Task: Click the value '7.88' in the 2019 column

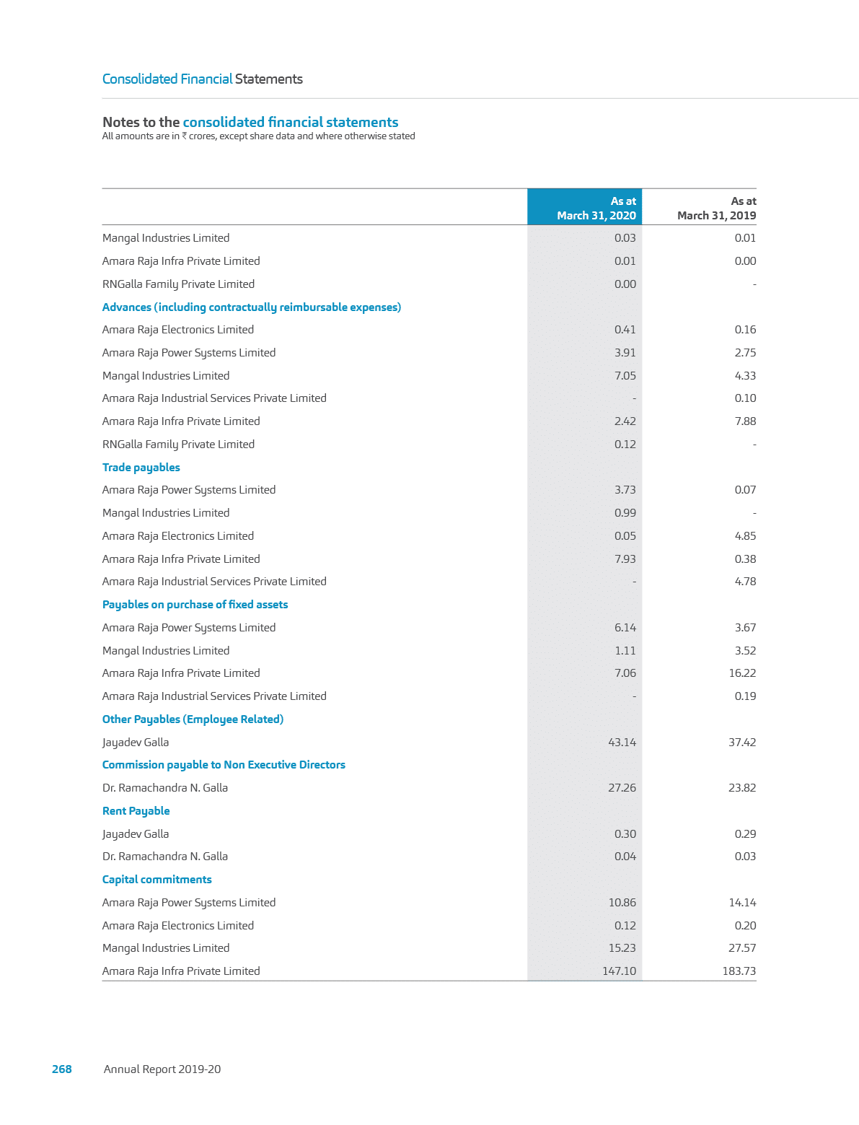Action: point(746,421)
